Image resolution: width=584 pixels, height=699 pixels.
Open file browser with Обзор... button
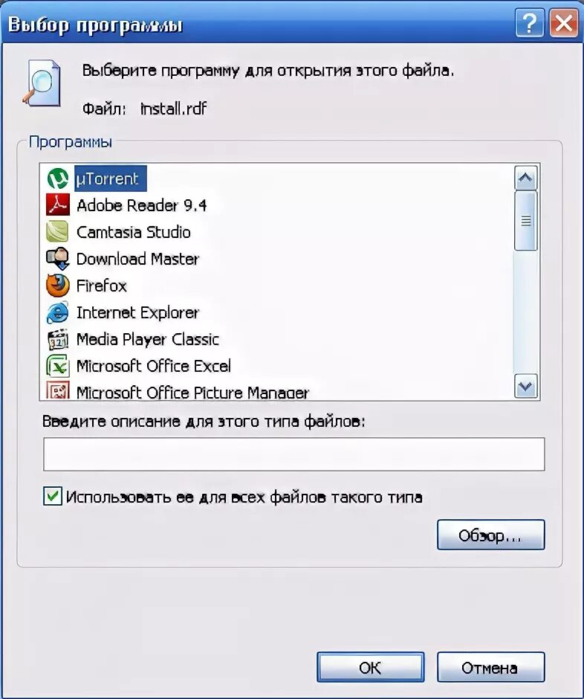point(491,535)
